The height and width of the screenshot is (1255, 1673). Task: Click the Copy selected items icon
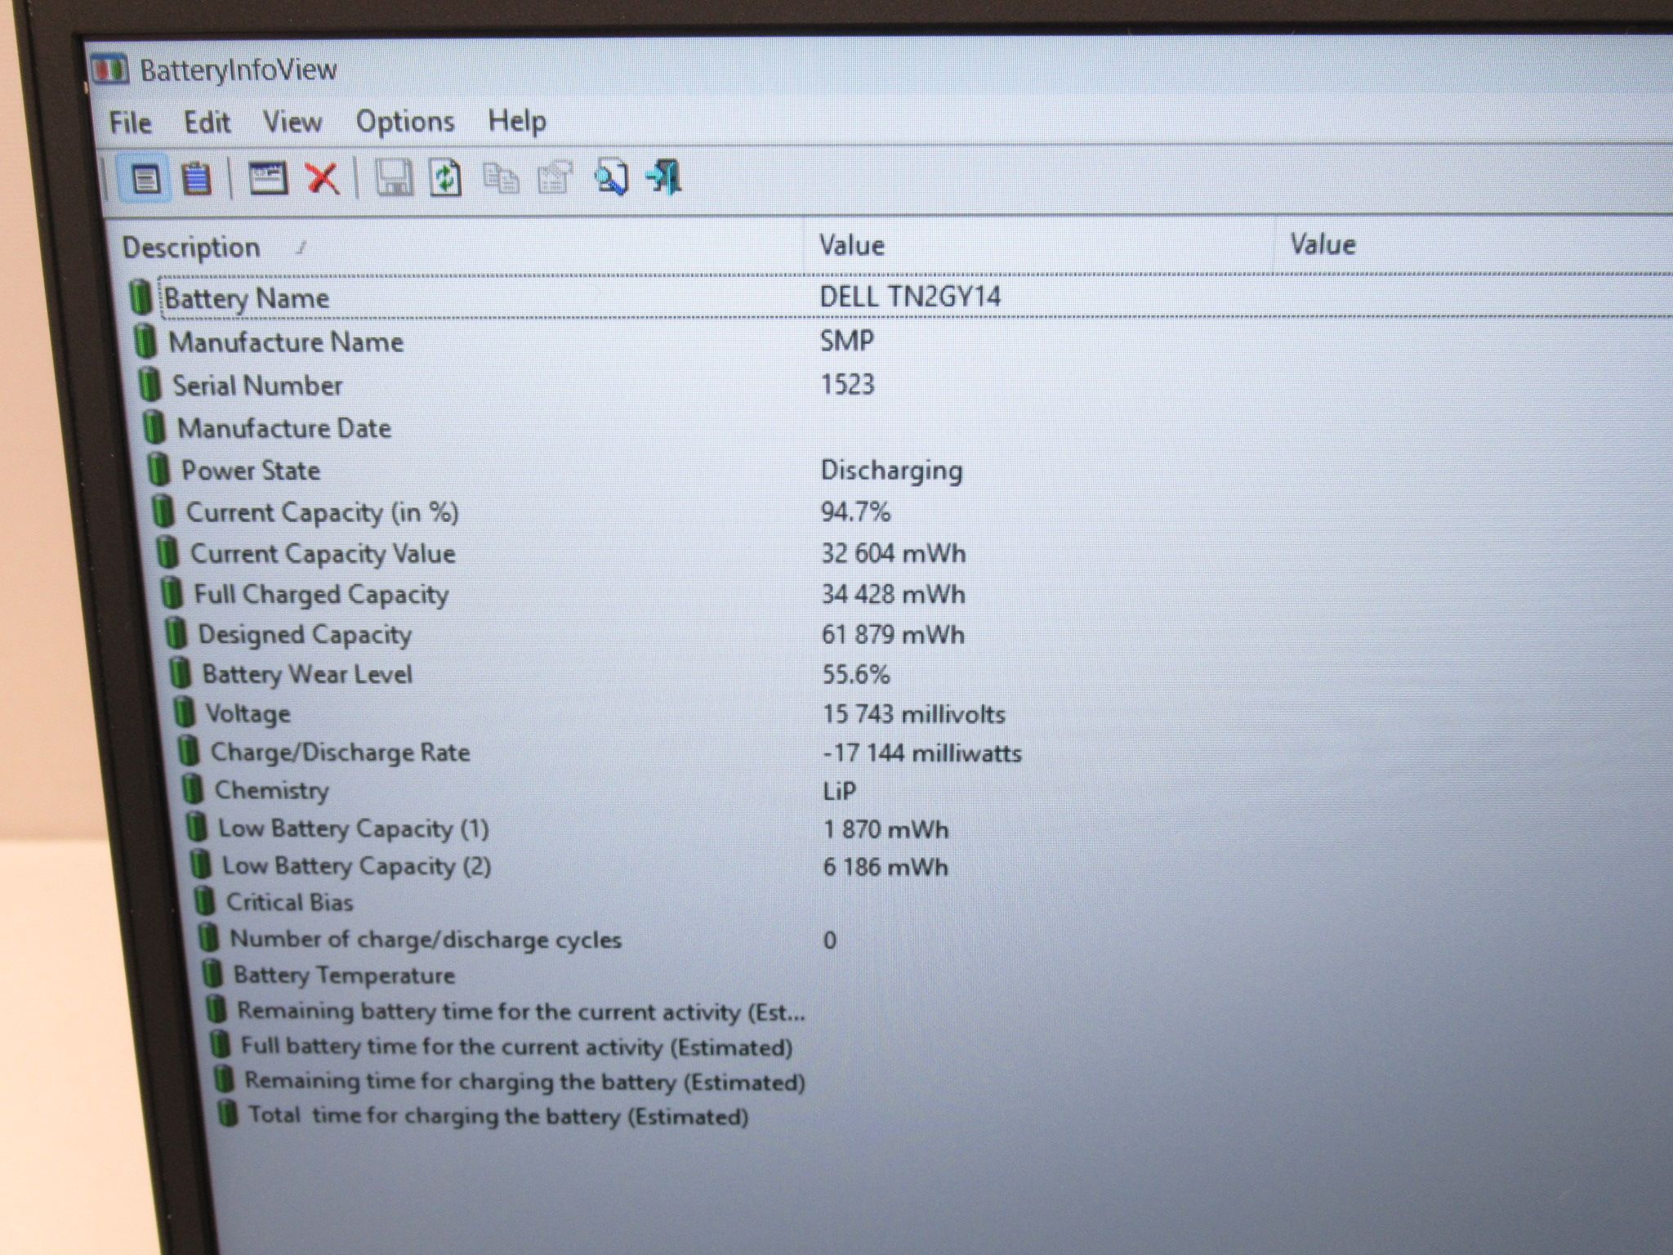point(501,177)
